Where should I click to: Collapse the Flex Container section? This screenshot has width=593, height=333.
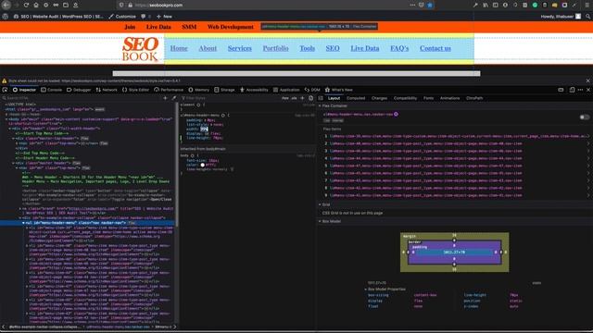coord(320,106)
